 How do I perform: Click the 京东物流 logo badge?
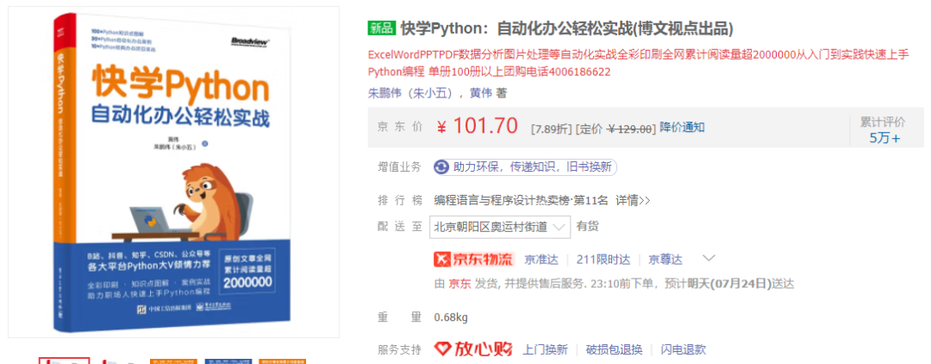(474, 260)
